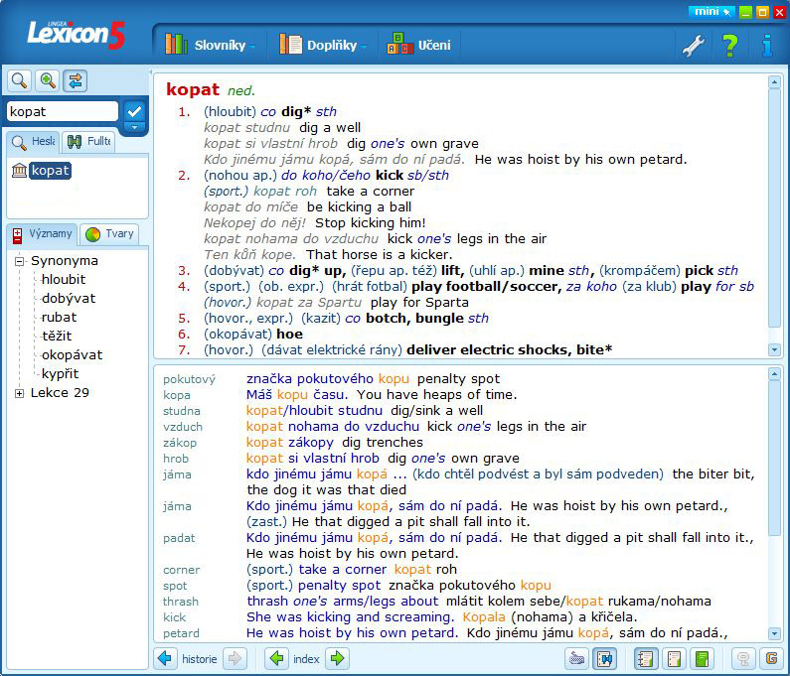Viewport: 790px width, 676px height.
Task: Click the kopat search input field
Action: coord(62,112)
